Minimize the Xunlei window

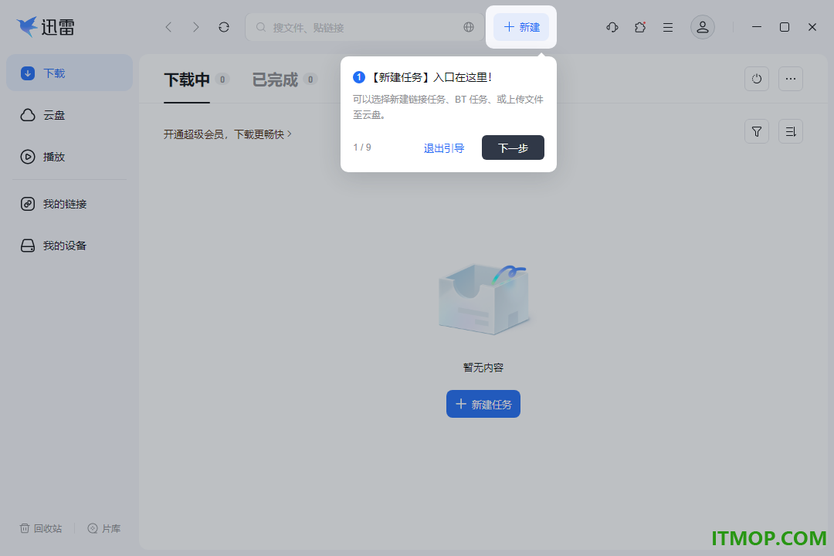pyautogui.click(x=757, y=27)
